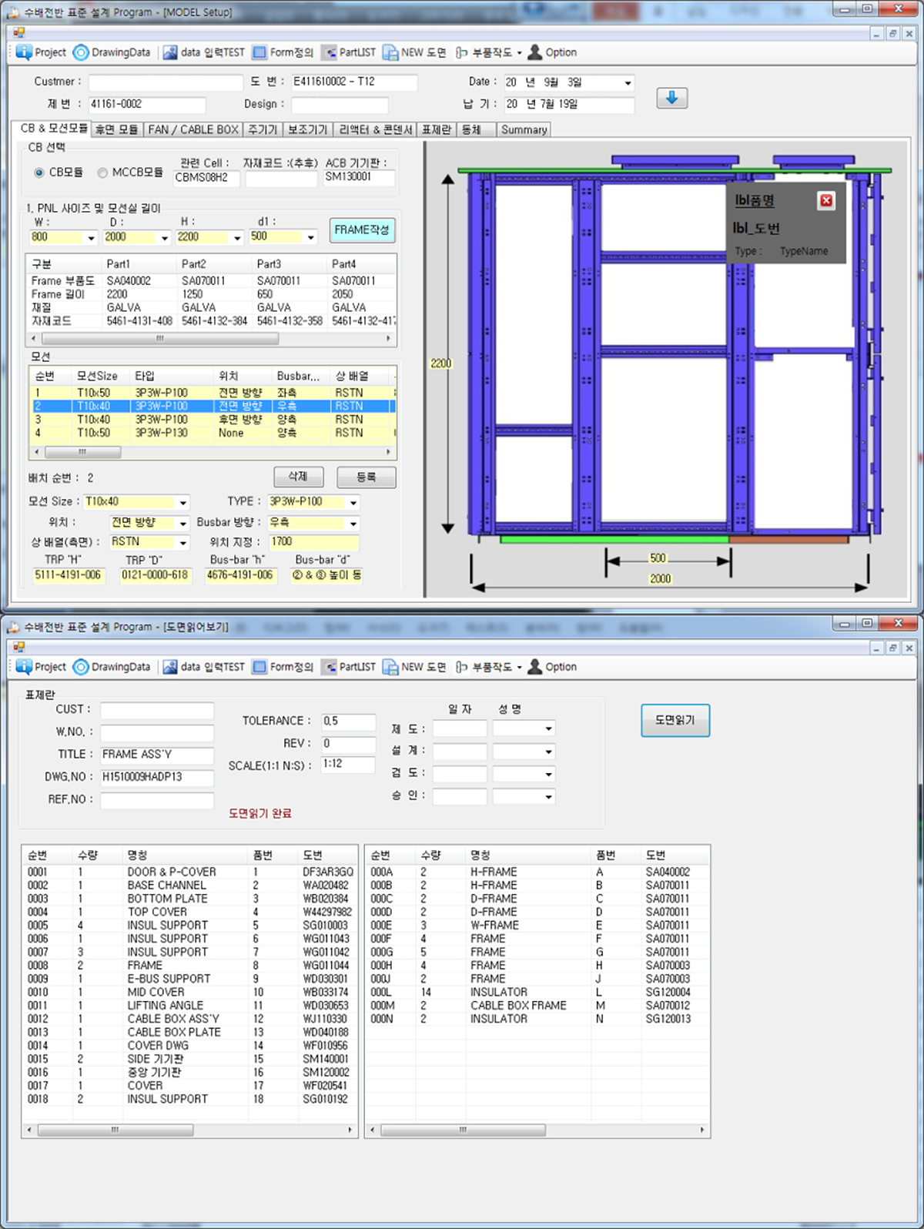
Task: Click the 도면읽기 button
Action: (x=675, y=720)
